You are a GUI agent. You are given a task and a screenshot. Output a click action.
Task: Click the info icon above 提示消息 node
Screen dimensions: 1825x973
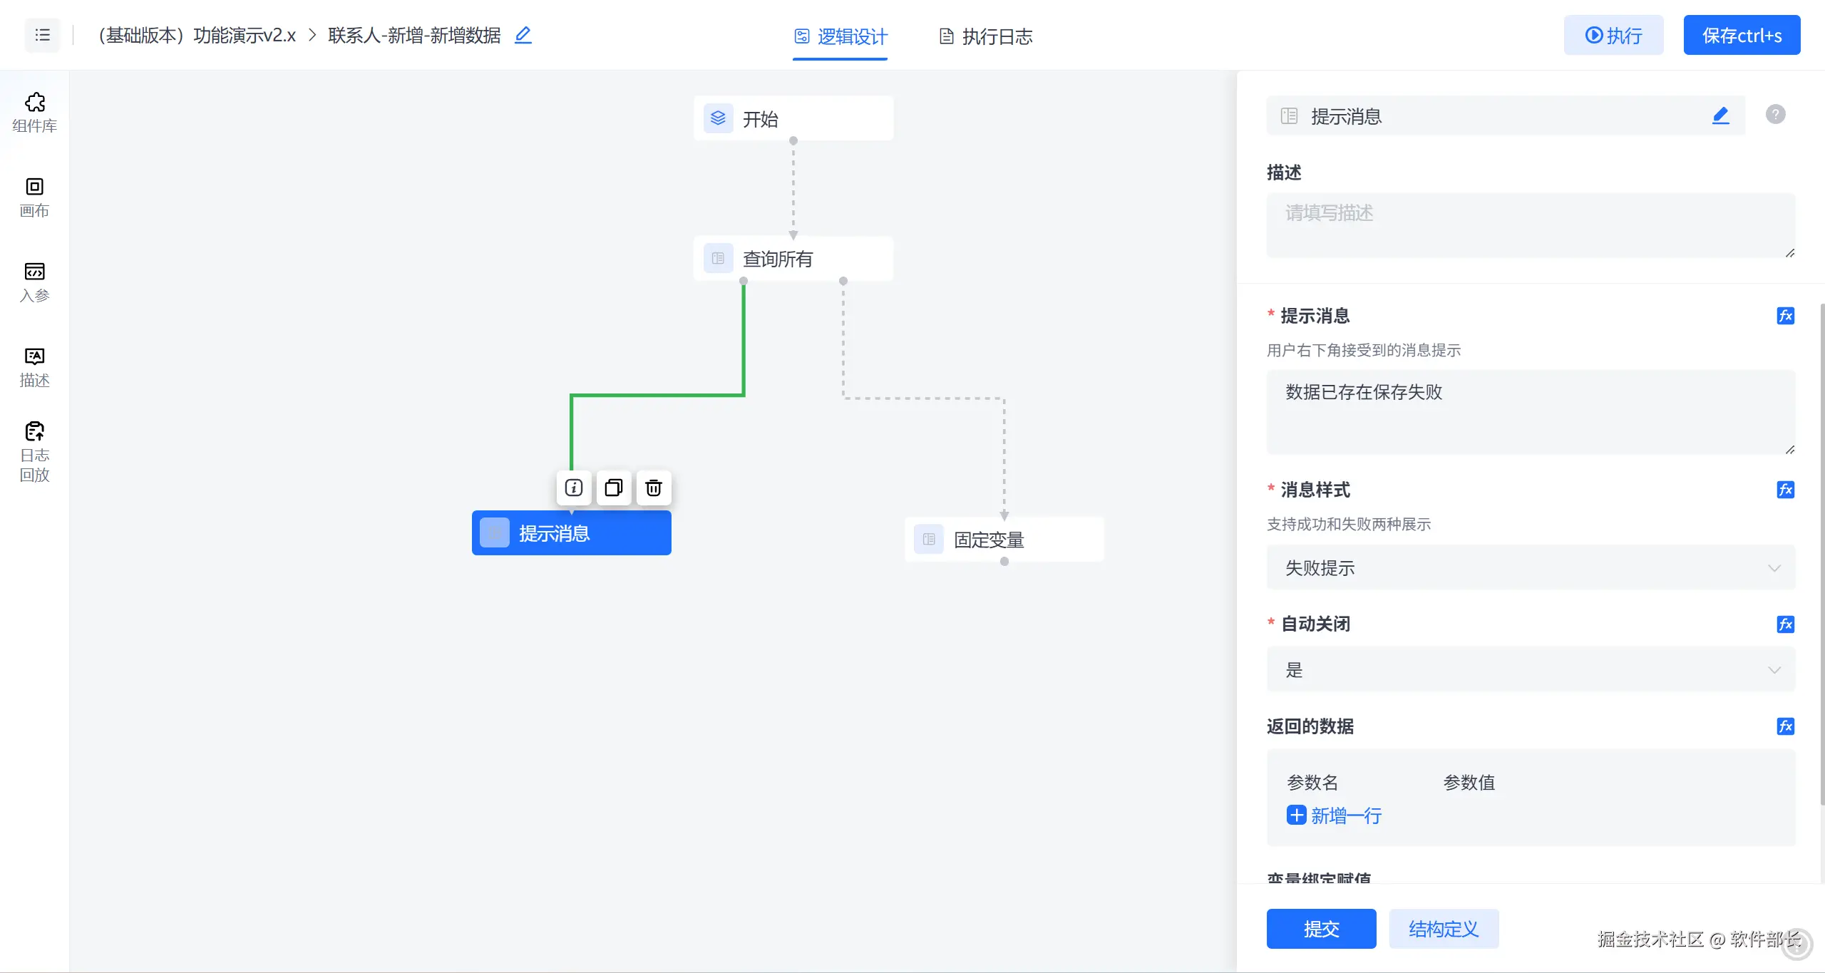574,488
